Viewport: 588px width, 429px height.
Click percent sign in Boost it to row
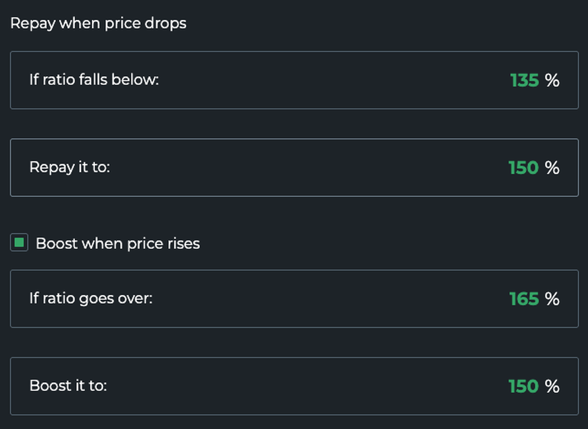(552, 386)
